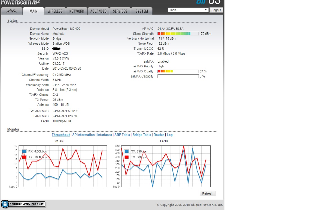Click the firmware version v5.6.5 (XW)

[61, 58]
